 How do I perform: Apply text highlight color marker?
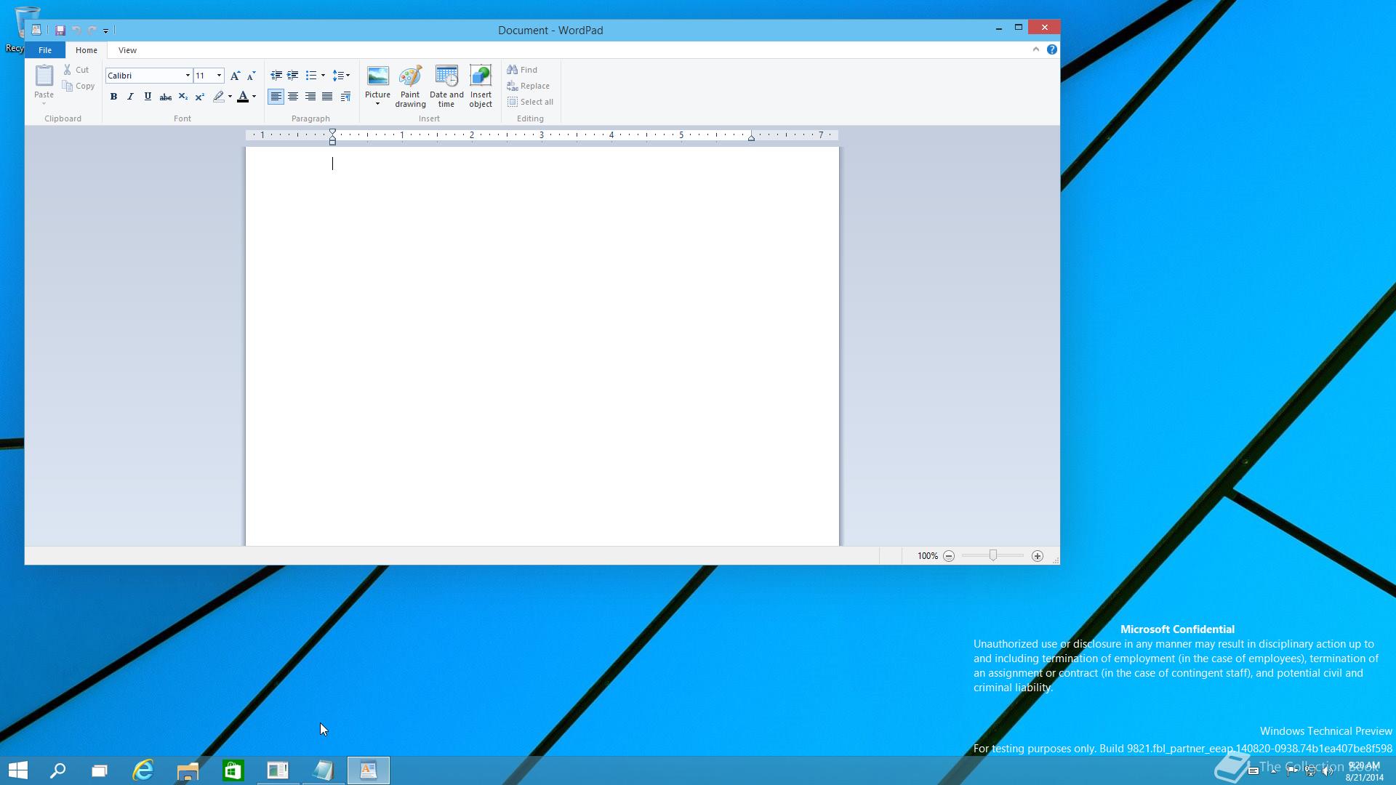pyautogui.click(x=218, y=97)
